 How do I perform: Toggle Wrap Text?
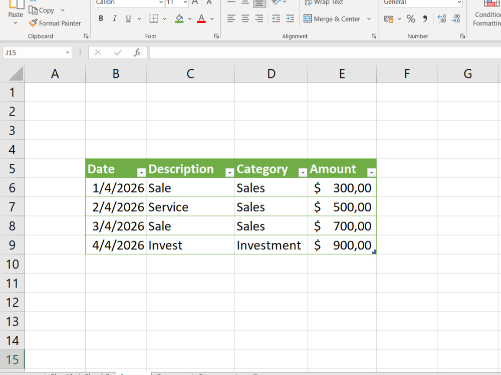click(x=323, y=2)
